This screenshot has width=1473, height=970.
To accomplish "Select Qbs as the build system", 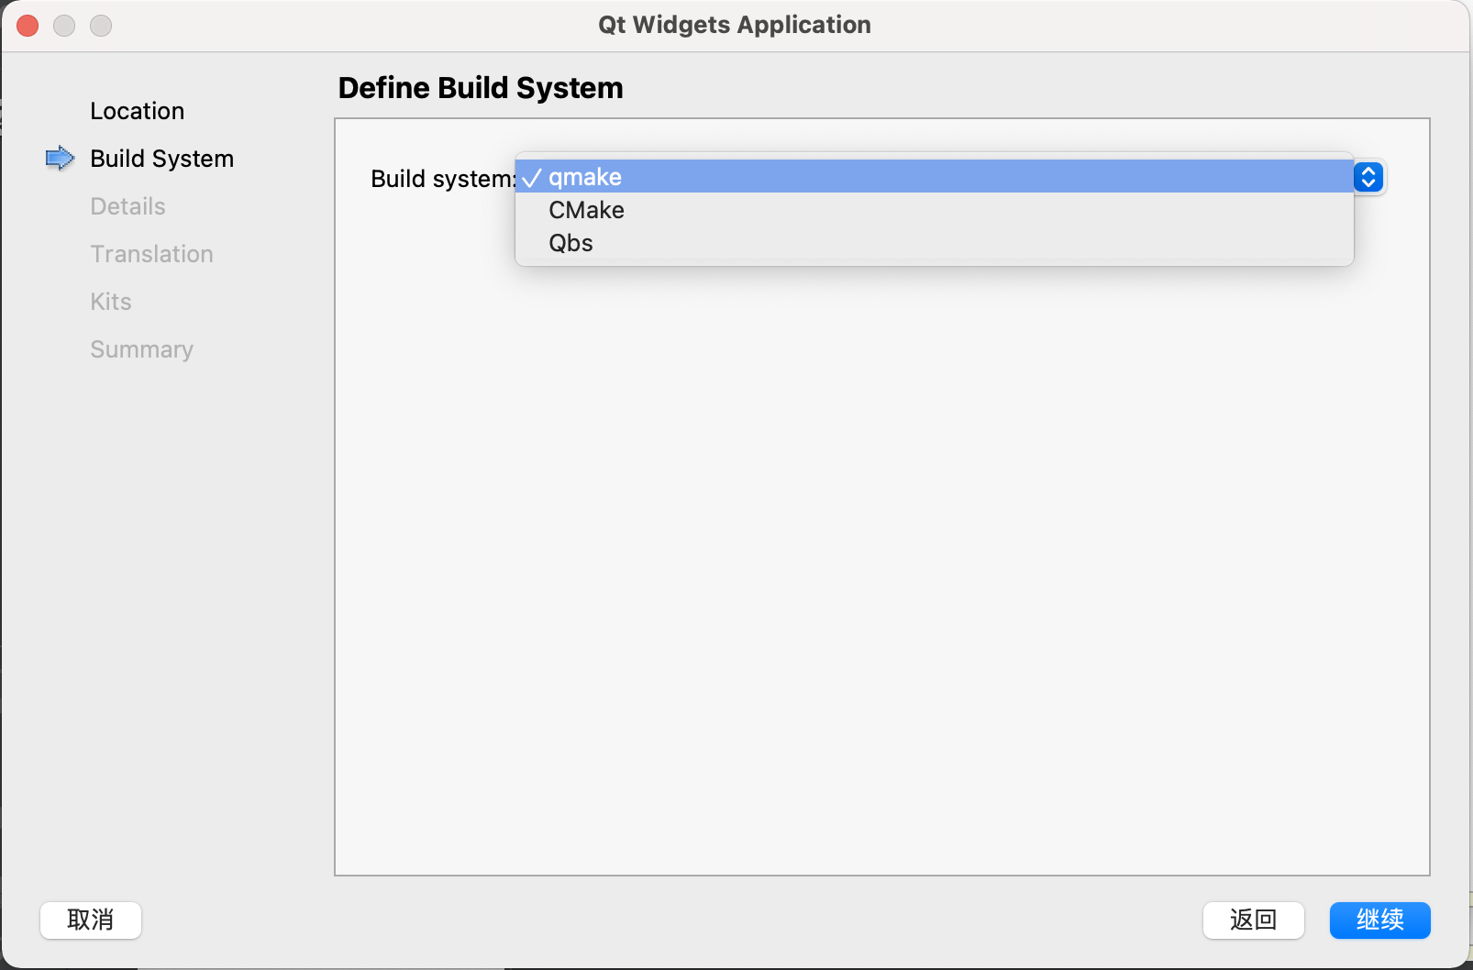I will [x=570, y=243].
